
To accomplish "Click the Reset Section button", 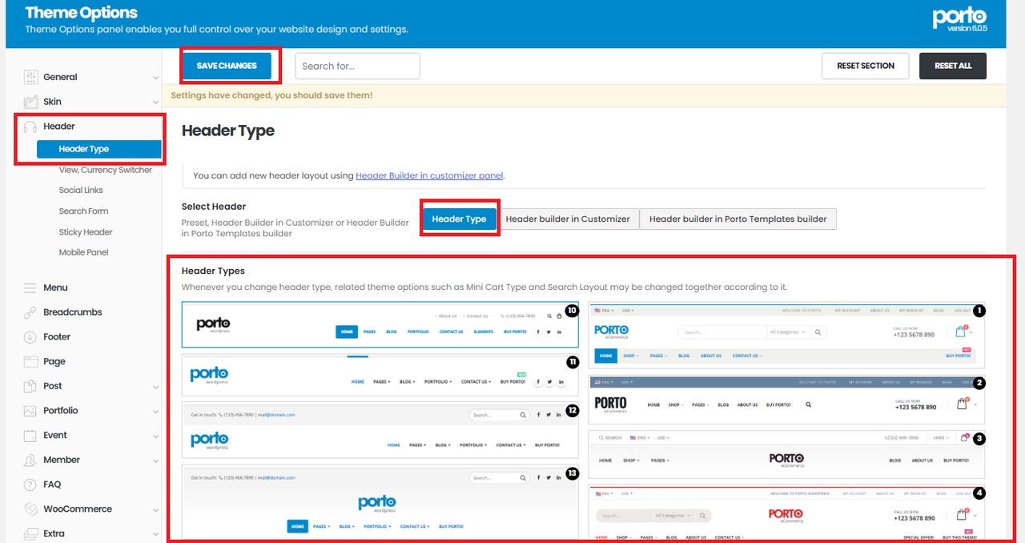I will [866, 66].
